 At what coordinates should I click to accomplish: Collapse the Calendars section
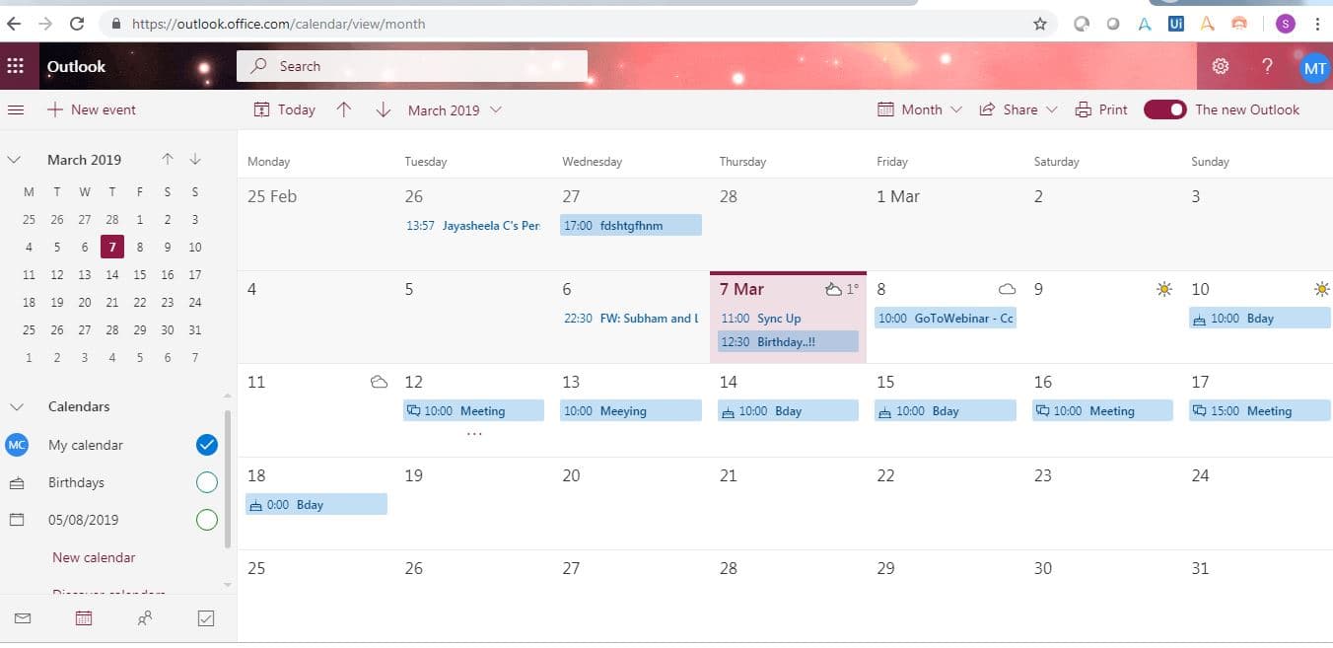coord(16,406)
